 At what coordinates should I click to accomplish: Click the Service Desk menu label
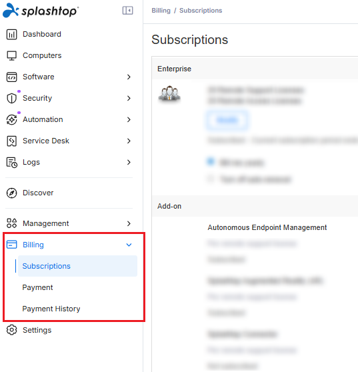pos(46,141)
